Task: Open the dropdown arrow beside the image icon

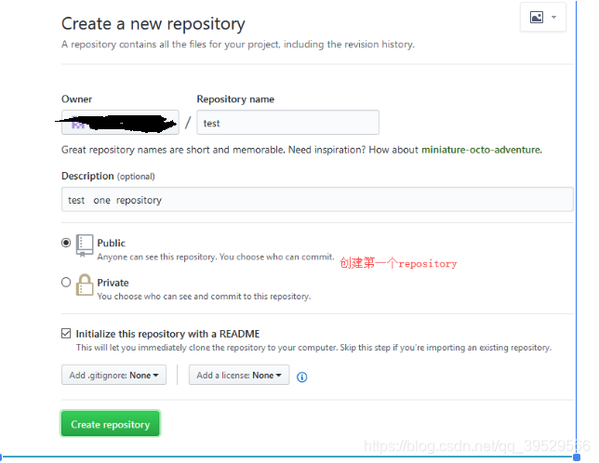Action: (553, 17)
